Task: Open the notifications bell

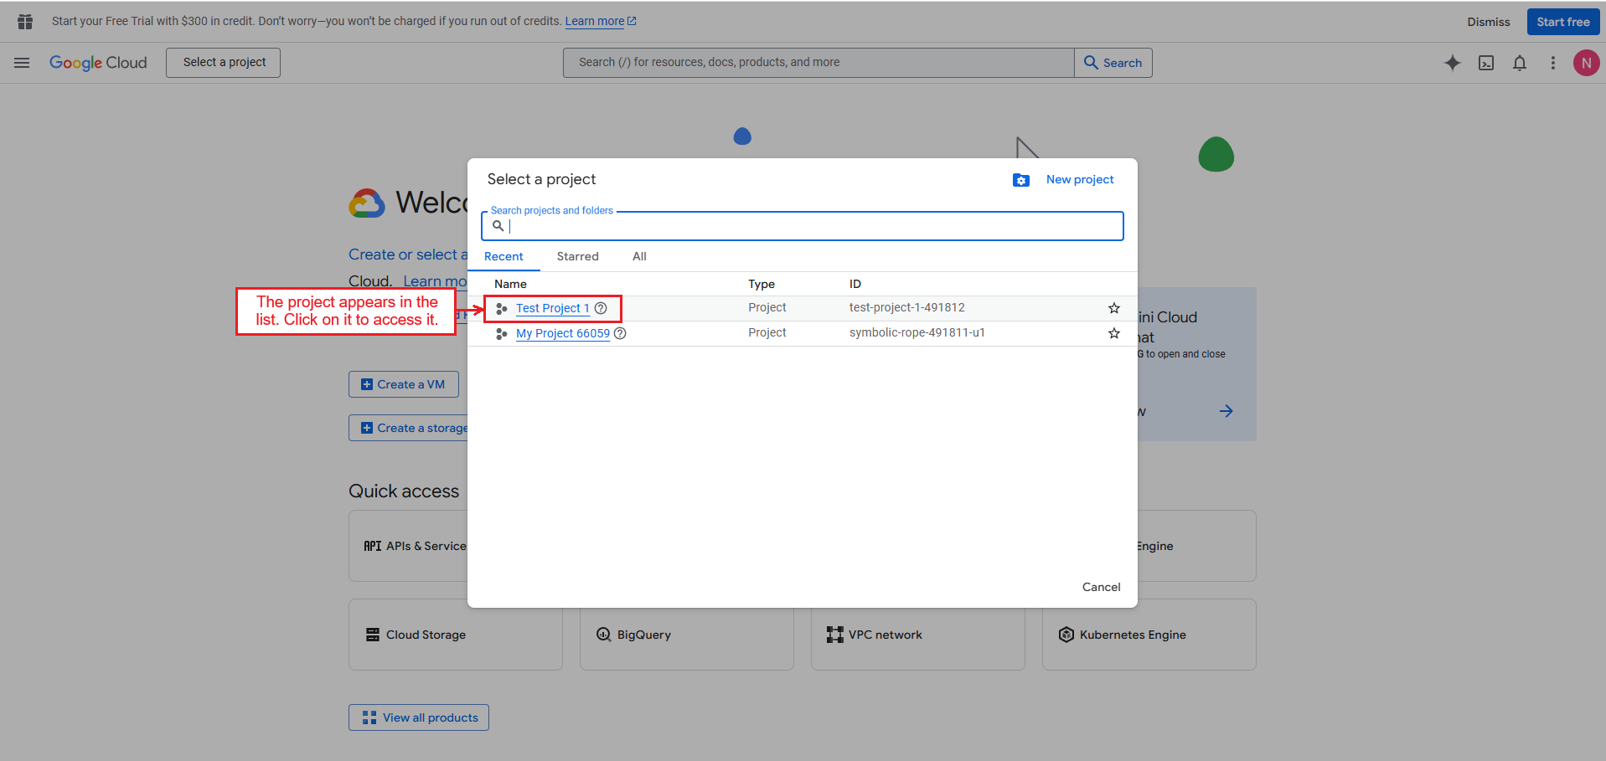Action: (1519, 63)
